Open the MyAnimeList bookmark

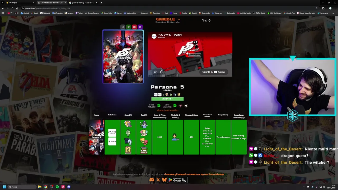[130, 13]
